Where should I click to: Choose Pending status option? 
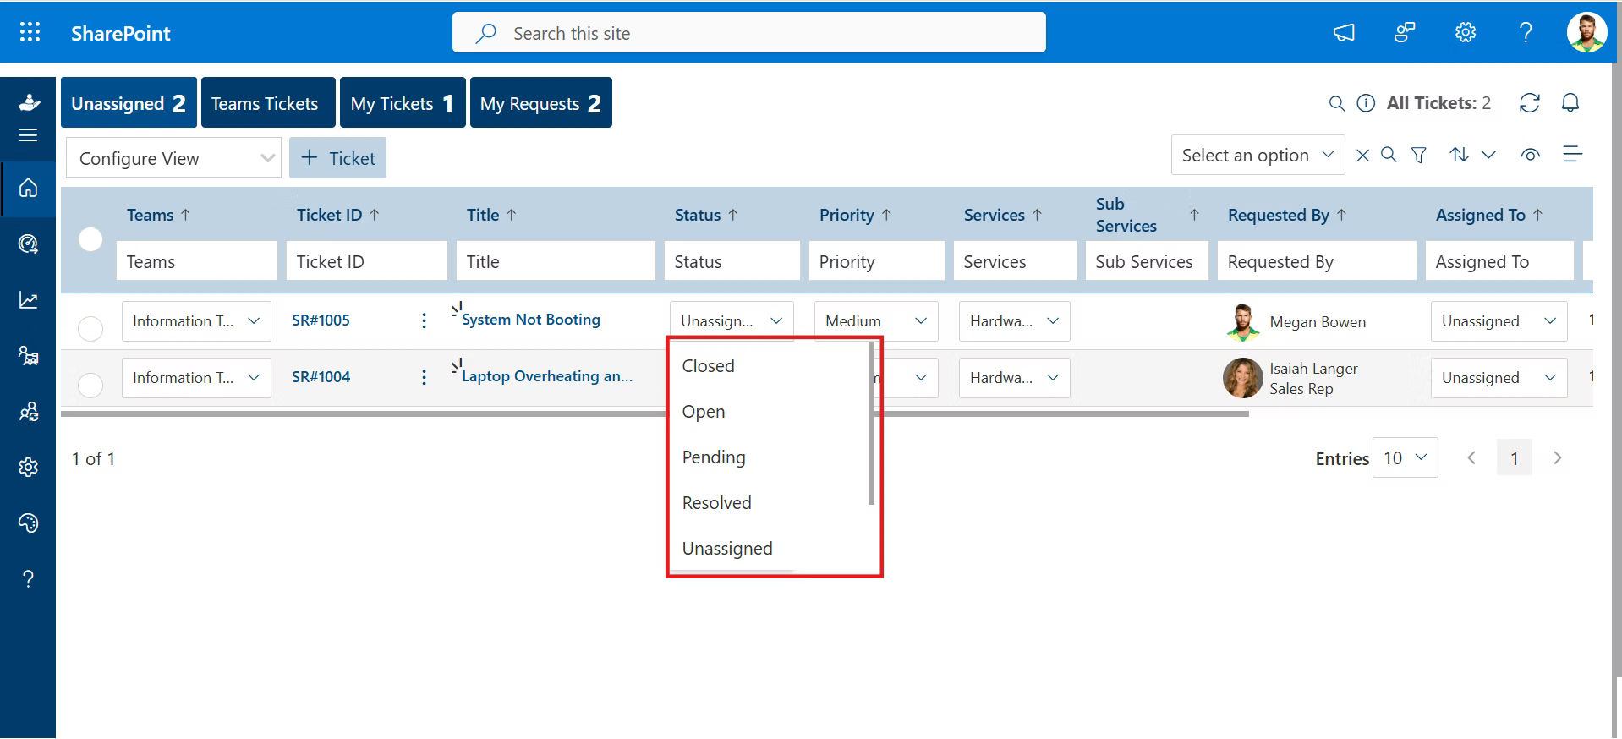768,457
